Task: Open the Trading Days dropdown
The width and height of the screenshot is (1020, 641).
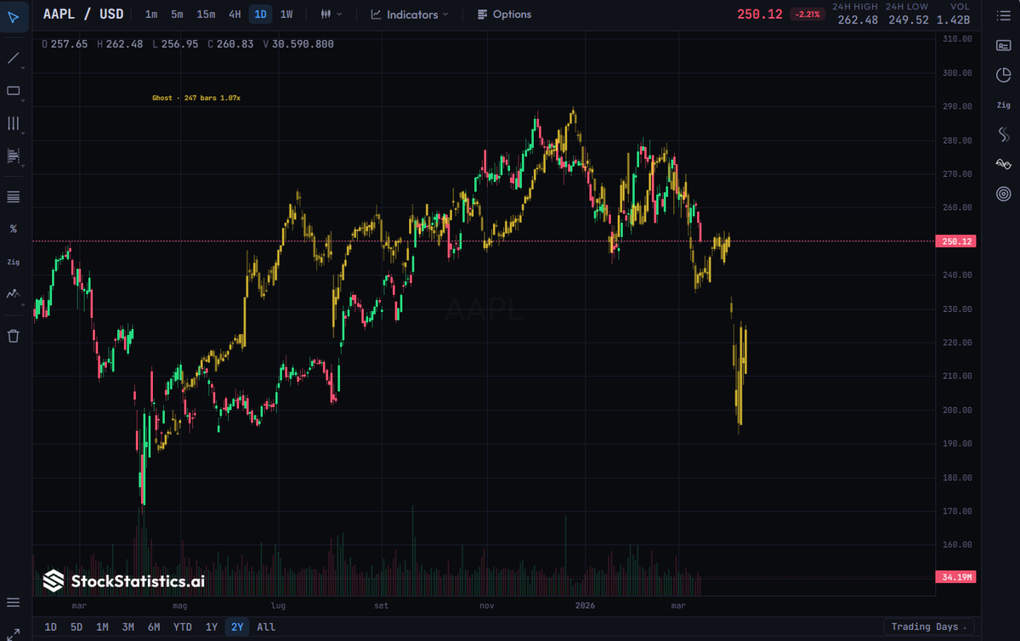Action: tap(929, 627)
